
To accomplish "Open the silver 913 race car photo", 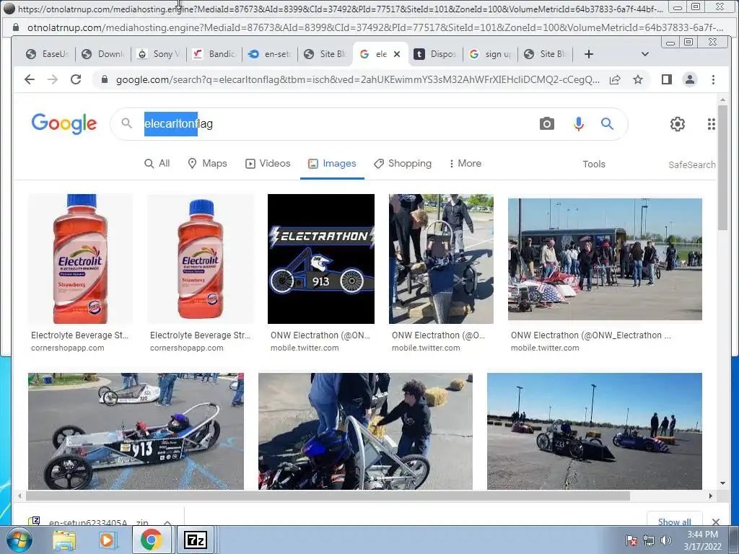I will [136, 431].
